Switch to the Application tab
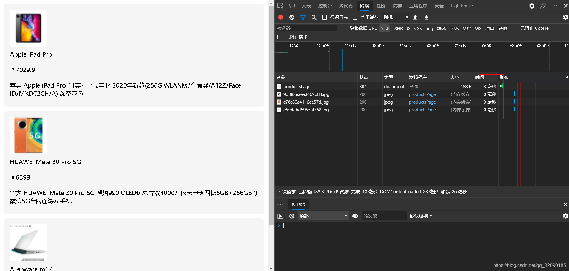This screenshot has height=271, width=569. [418, 6]
